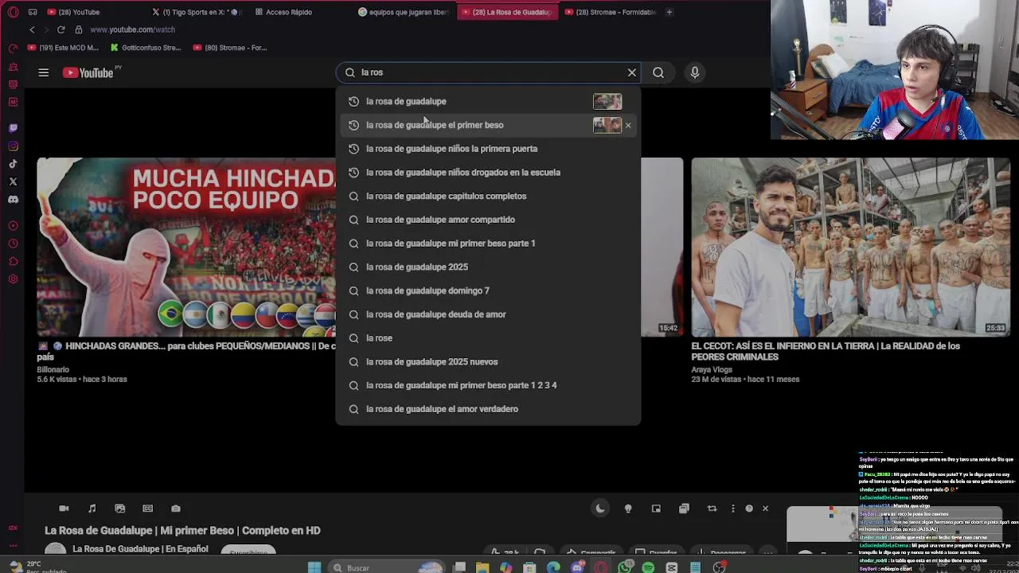The image size is (1019, 573).
Task: Open the YouTube hamburger guide menu
Action: click(44, 72)
